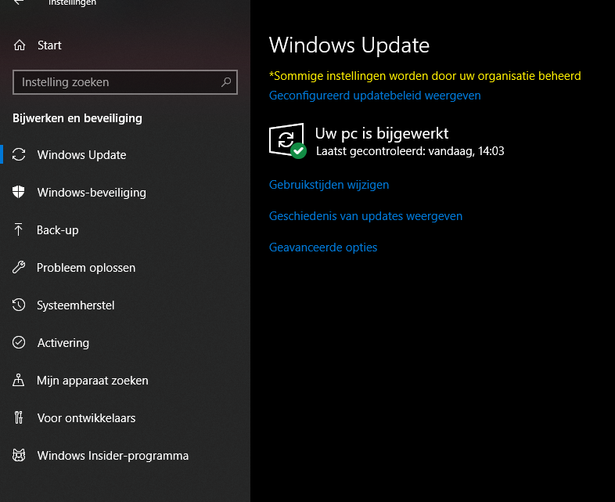Go to Probleem oplossen
615x502 pixels.
[x=125, y=268]
